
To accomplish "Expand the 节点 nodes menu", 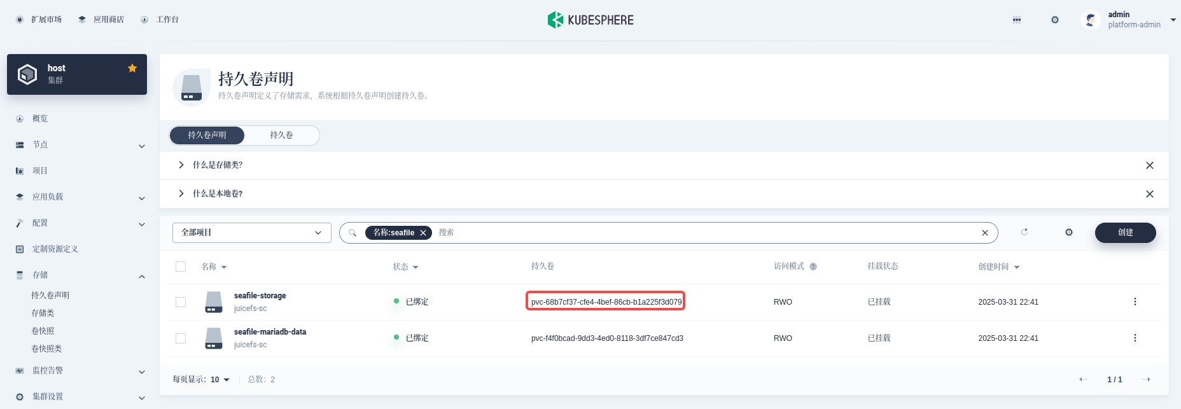I will coord(142,146).
